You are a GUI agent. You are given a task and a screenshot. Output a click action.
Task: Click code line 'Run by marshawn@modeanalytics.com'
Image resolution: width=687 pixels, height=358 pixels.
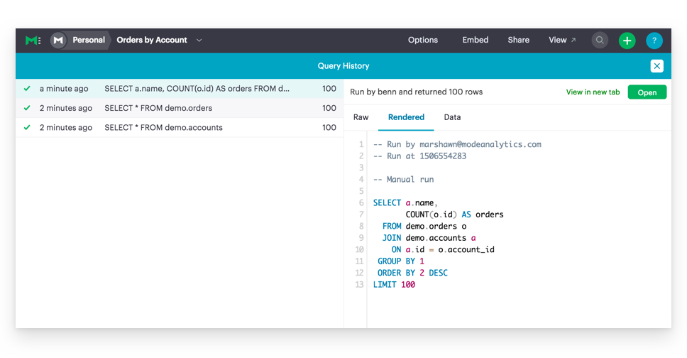[x=457, y=144]
